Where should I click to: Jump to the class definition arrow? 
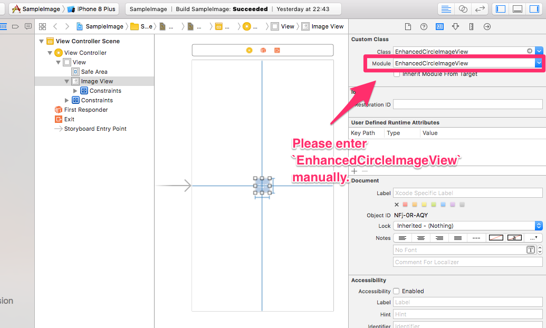[530, 51]
